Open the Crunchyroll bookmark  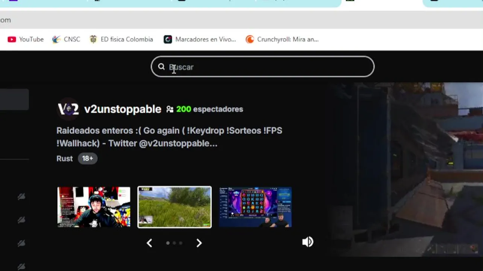(282, 39)
